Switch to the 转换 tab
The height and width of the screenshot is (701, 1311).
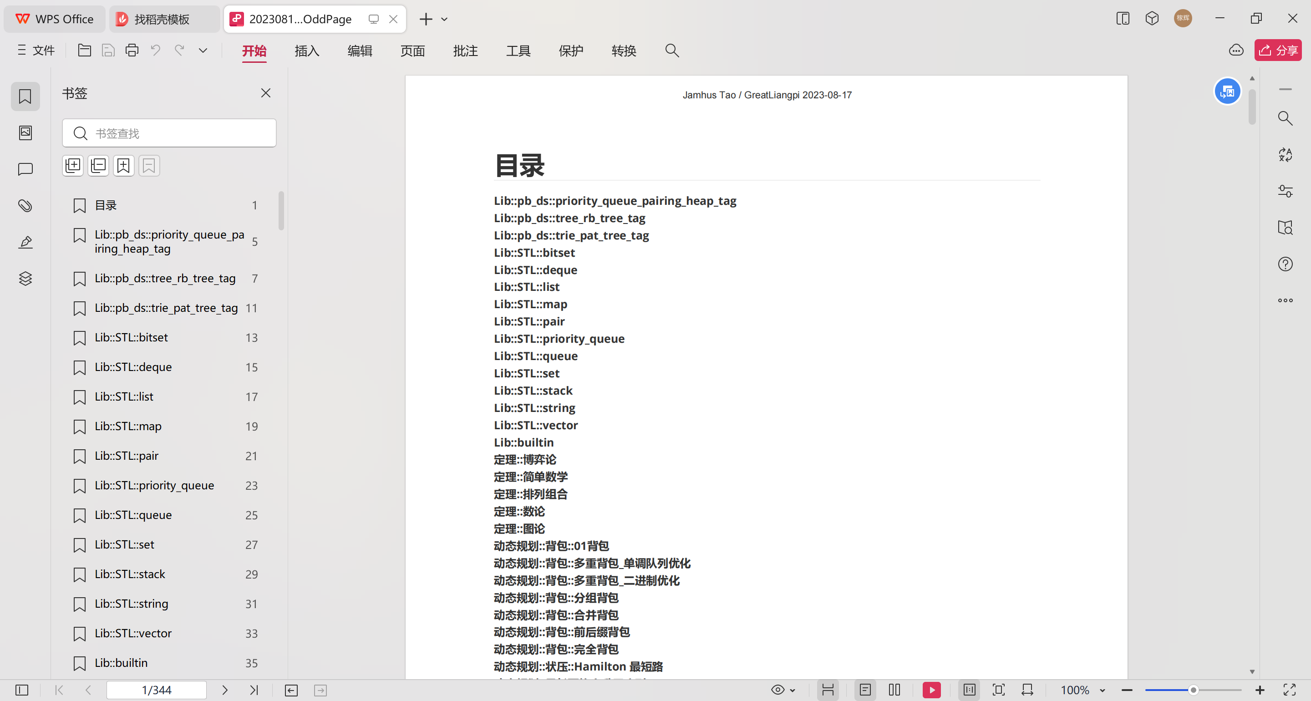[x=624, y=51]
